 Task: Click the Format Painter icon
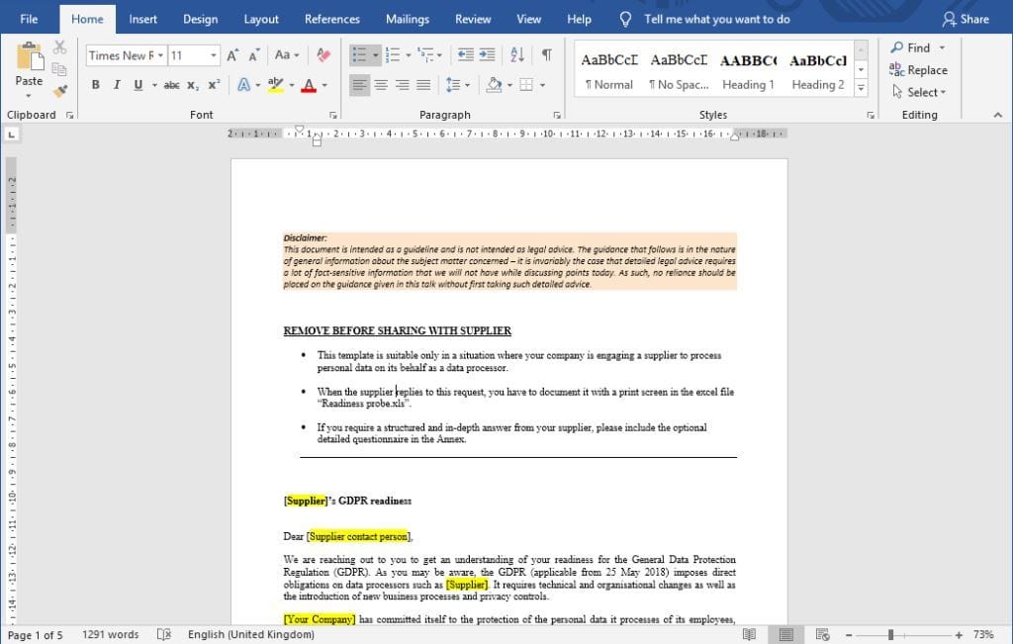[59, 91]
